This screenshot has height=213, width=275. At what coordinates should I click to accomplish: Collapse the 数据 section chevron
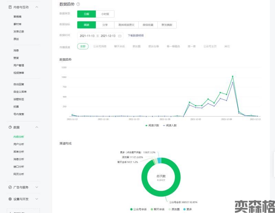[x=37, y=127]
